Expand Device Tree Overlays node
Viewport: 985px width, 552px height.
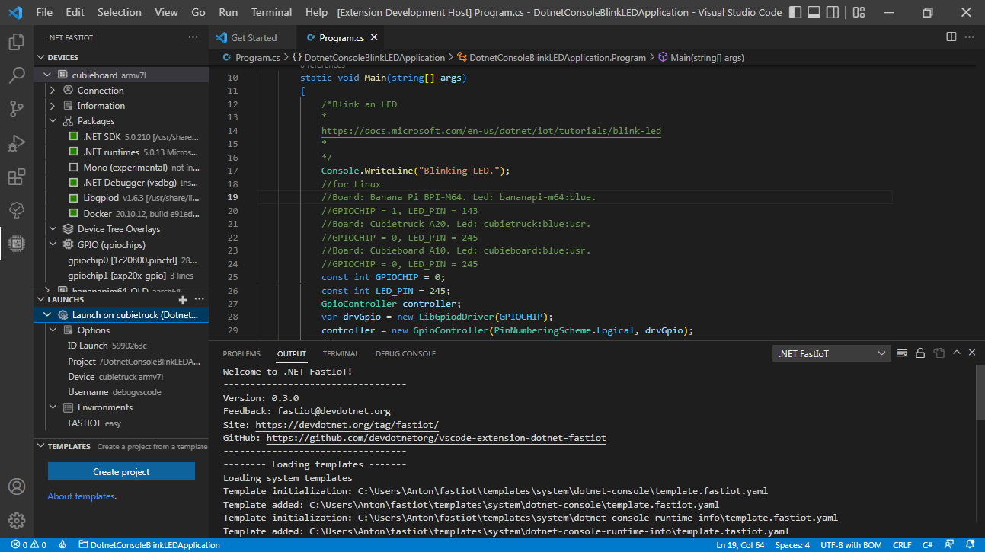(x=53, y=228)
